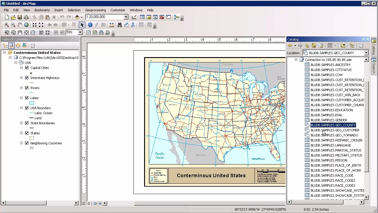Click List By Drawing Order icon
This screenshot has height=213, width=378.
point(5,46)
